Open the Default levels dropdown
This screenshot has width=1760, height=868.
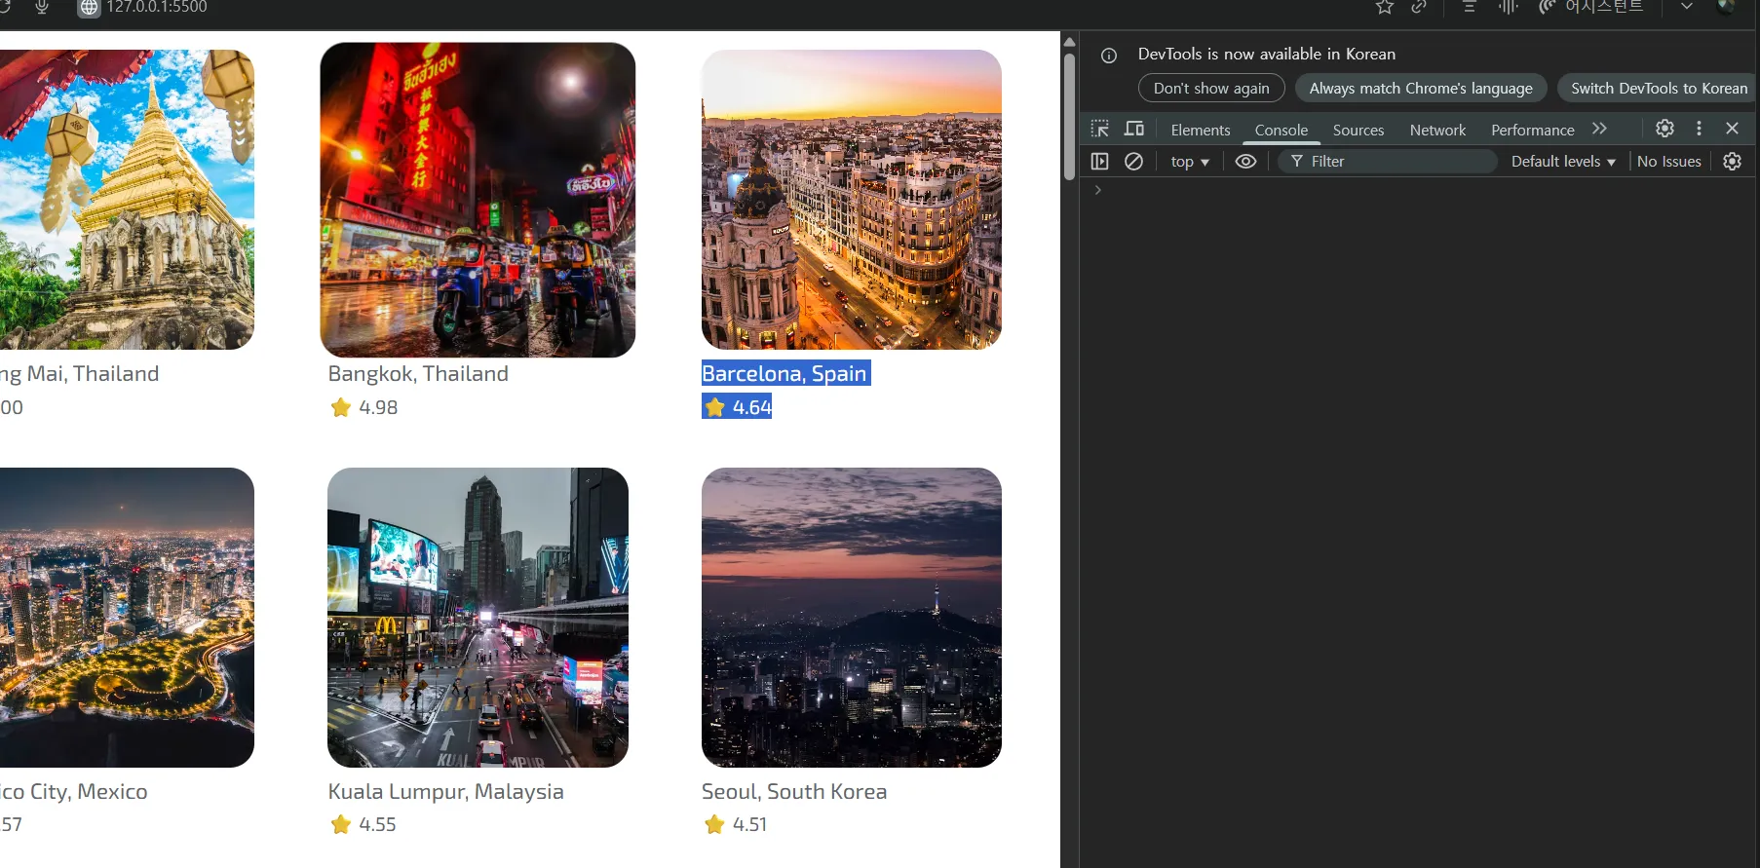pyautogui.click(x=1563, y=162)
